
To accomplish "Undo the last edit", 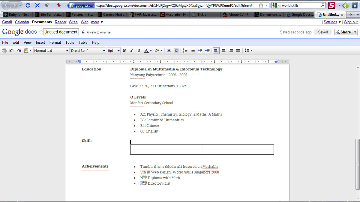I will (x=11, y=50).
